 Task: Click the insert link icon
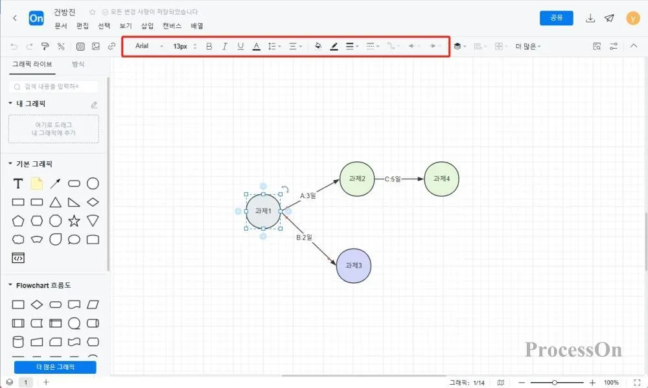pos(111,46)
